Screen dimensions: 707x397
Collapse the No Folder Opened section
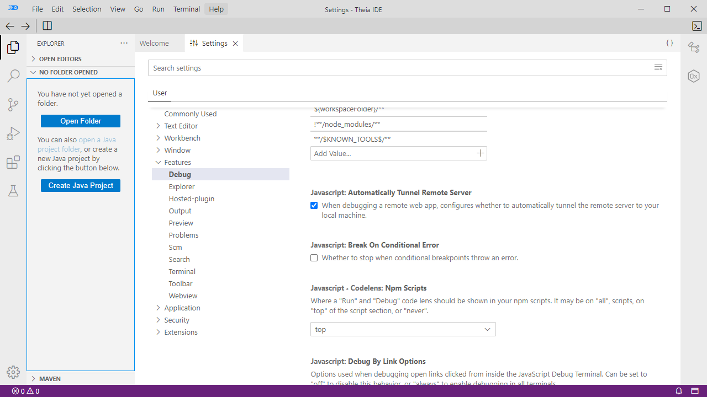coord(81,72)
